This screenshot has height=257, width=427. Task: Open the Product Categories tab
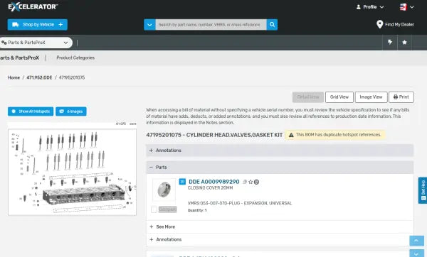75,58
